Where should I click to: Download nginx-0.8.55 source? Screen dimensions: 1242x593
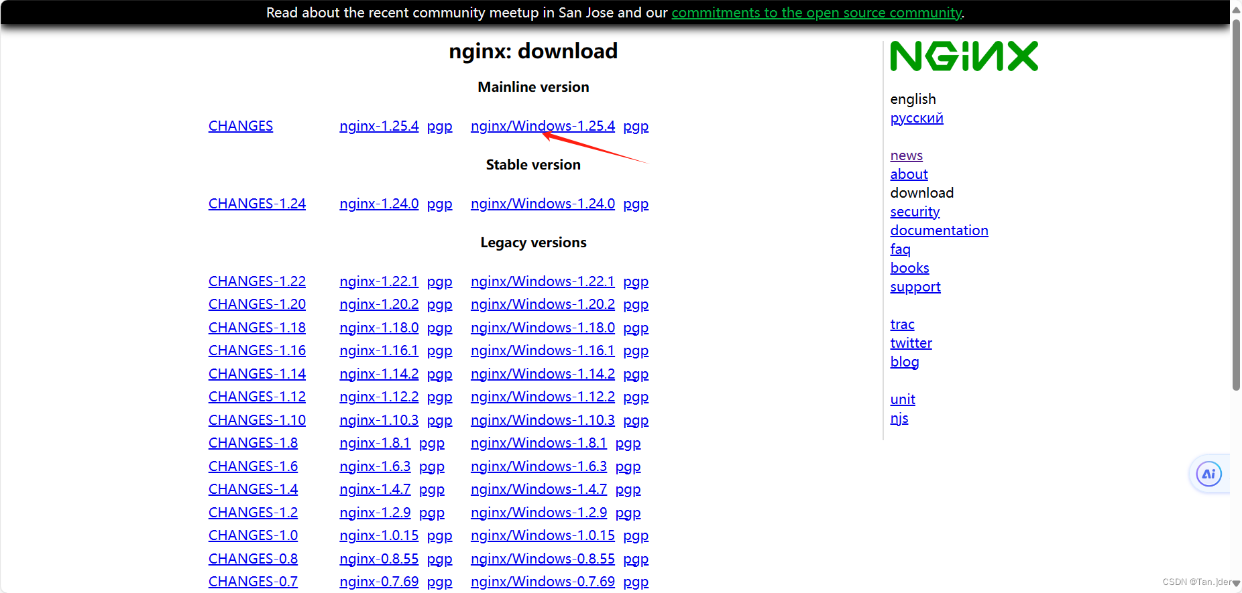(x=379, y=559)
